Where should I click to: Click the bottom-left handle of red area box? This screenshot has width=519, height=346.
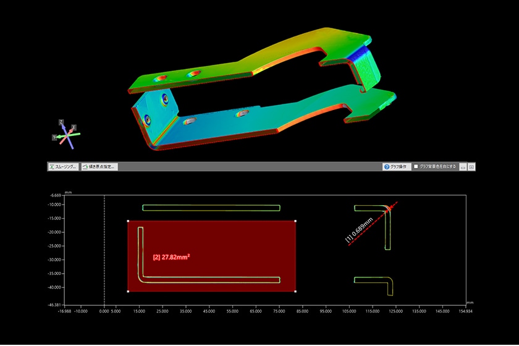(128, 291)
